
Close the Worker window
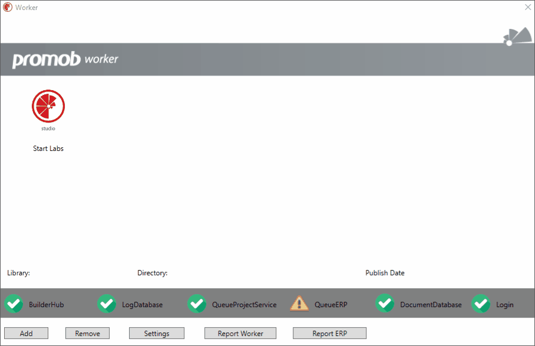[527, 7]
